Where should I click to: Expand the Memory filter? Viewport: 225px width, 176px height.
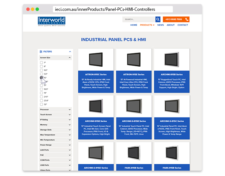pos(55,125)
